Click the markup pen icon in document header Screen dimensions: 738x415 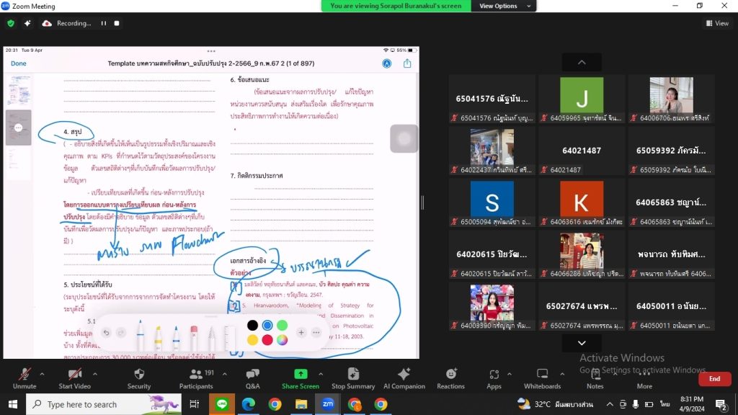coord(386,63)
